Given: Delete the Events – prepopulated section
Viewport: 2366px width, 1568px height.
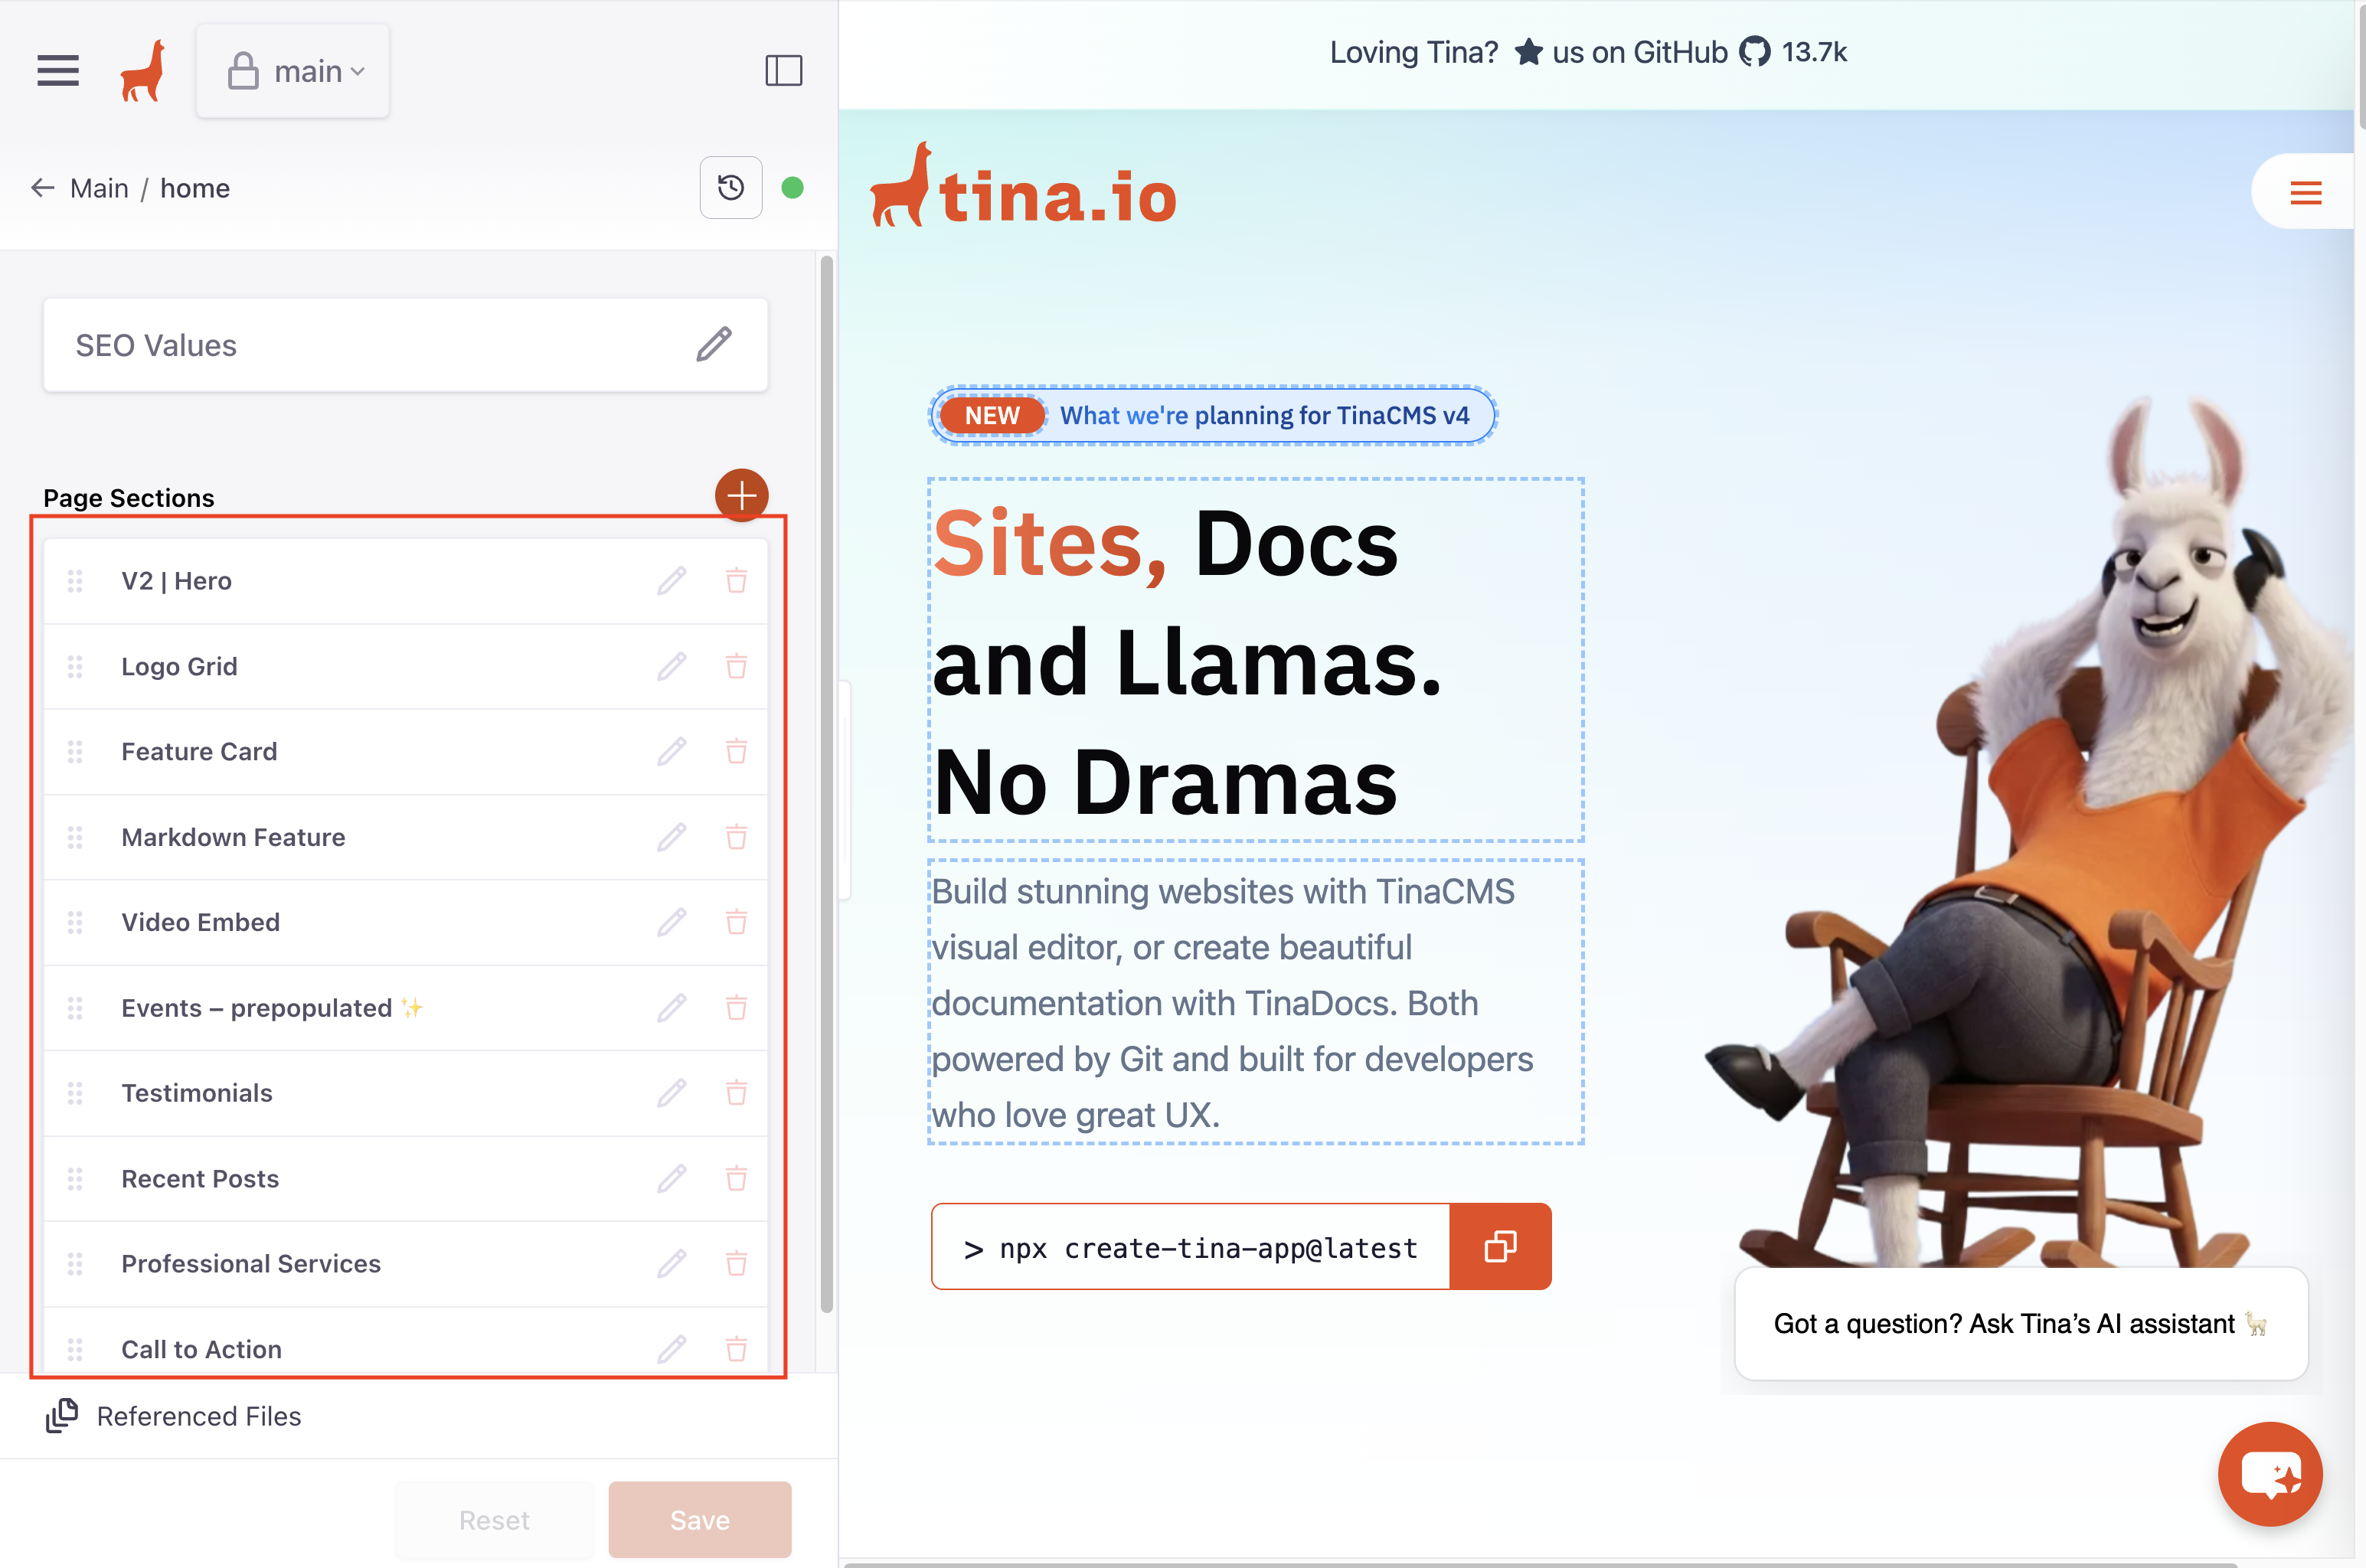Looking at the screenshot, I should click(x=736, y=1008).
